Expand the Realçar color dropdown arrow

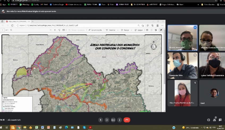(x=131, y=30)
